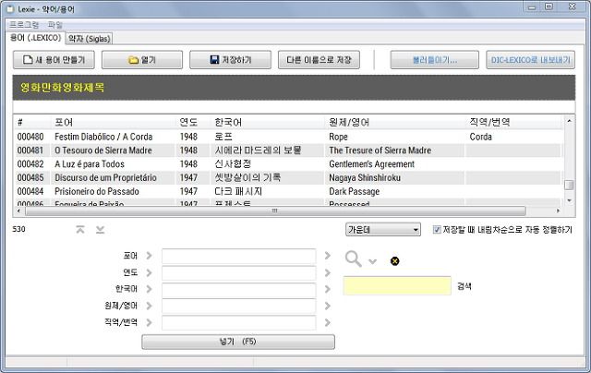
Task: Click the left chevron beside 원제/영어 field
Action: click(x=149, y=306)
